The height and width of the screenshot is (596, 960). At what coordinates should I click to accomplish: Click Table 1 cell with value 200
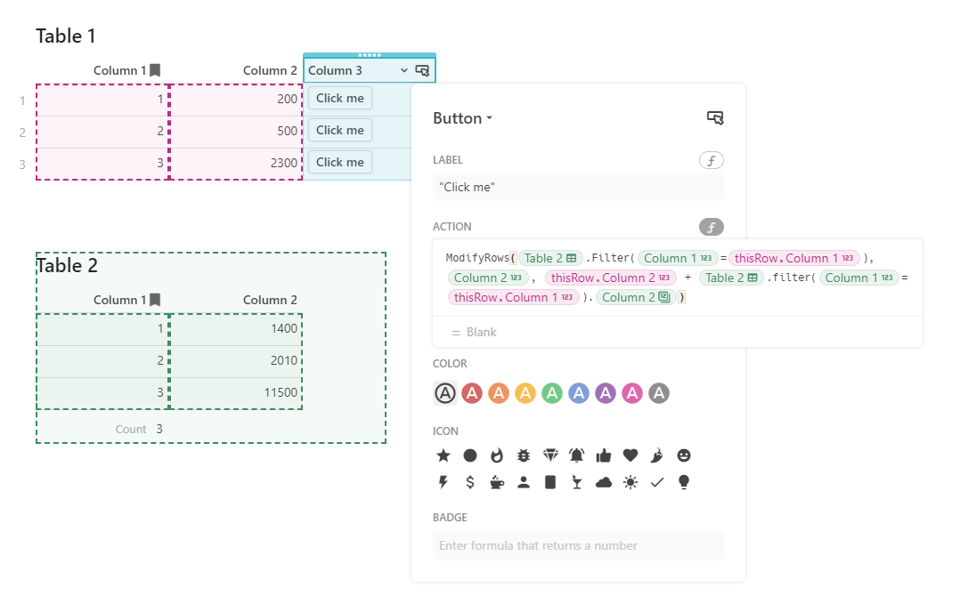[x=236, y=99]
